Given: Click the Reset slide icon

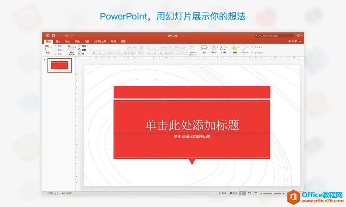Looking at the screenshot, I should click(x=80, y=50).
